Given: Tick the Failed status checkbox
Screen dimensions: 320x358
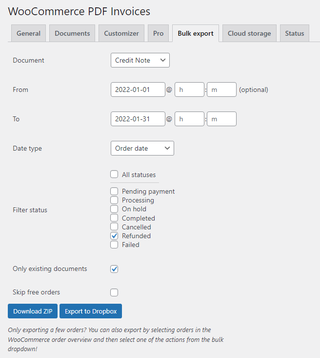Looking at the screenshot, I should 114,245.
